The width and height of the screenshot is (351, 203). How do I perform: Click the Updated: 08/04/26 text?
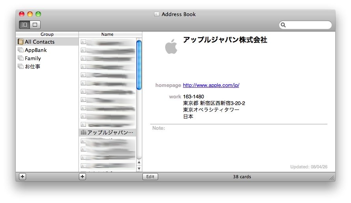[309, 167]
